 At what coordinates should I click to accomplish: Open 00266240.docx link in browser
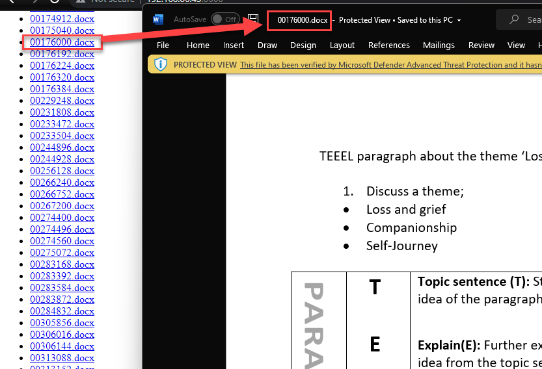coord(62,183)
